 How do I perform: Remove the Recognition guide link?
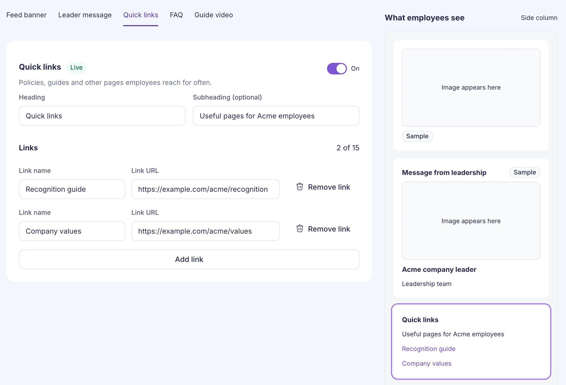323,187
